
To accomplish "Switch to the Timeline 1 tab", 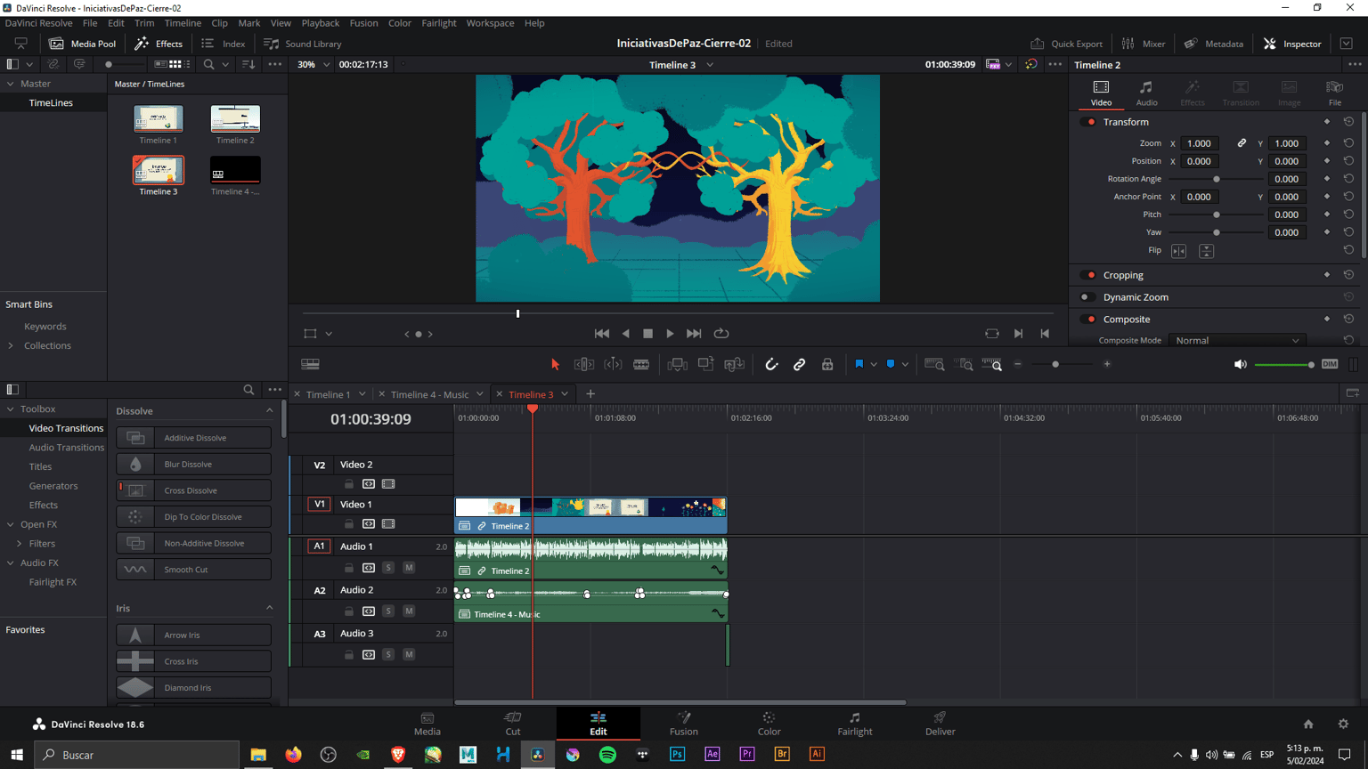I will pyautogui.click(x=329, y=394).
